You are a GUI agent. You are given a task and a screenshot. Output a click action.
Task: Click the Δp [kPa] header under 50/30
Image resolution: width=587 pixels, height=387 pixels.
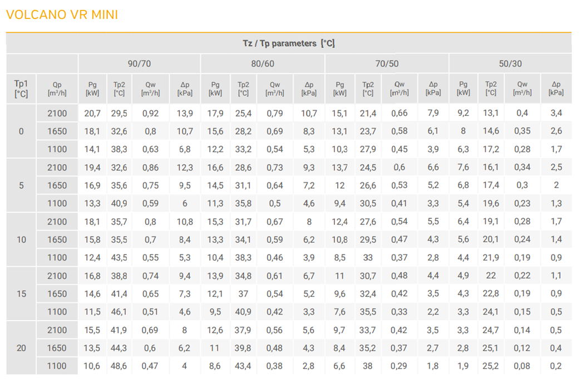click(556, 89)
